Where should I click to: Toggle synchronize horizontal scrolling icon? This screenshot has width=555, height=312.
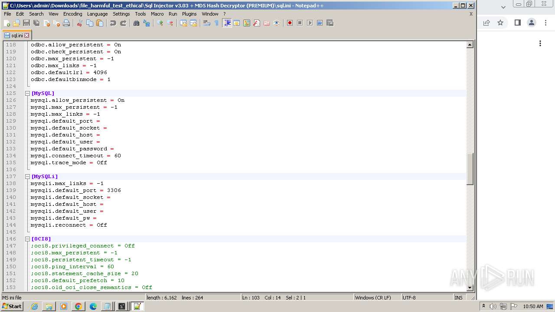point(193,23)
